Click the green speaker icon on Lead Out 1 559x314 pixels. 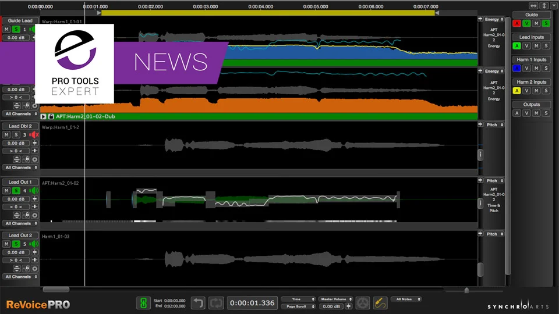click(34, 191)
